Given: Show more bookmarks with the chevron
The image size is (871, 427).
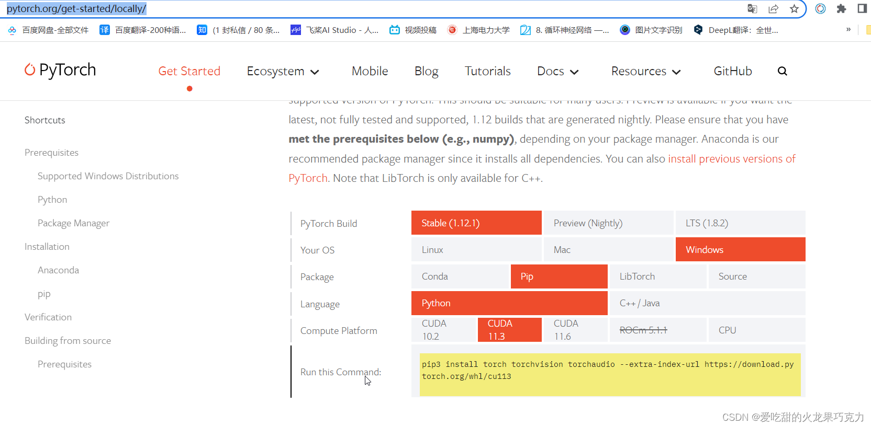Looking at the screenshot, I should point(848,29).
